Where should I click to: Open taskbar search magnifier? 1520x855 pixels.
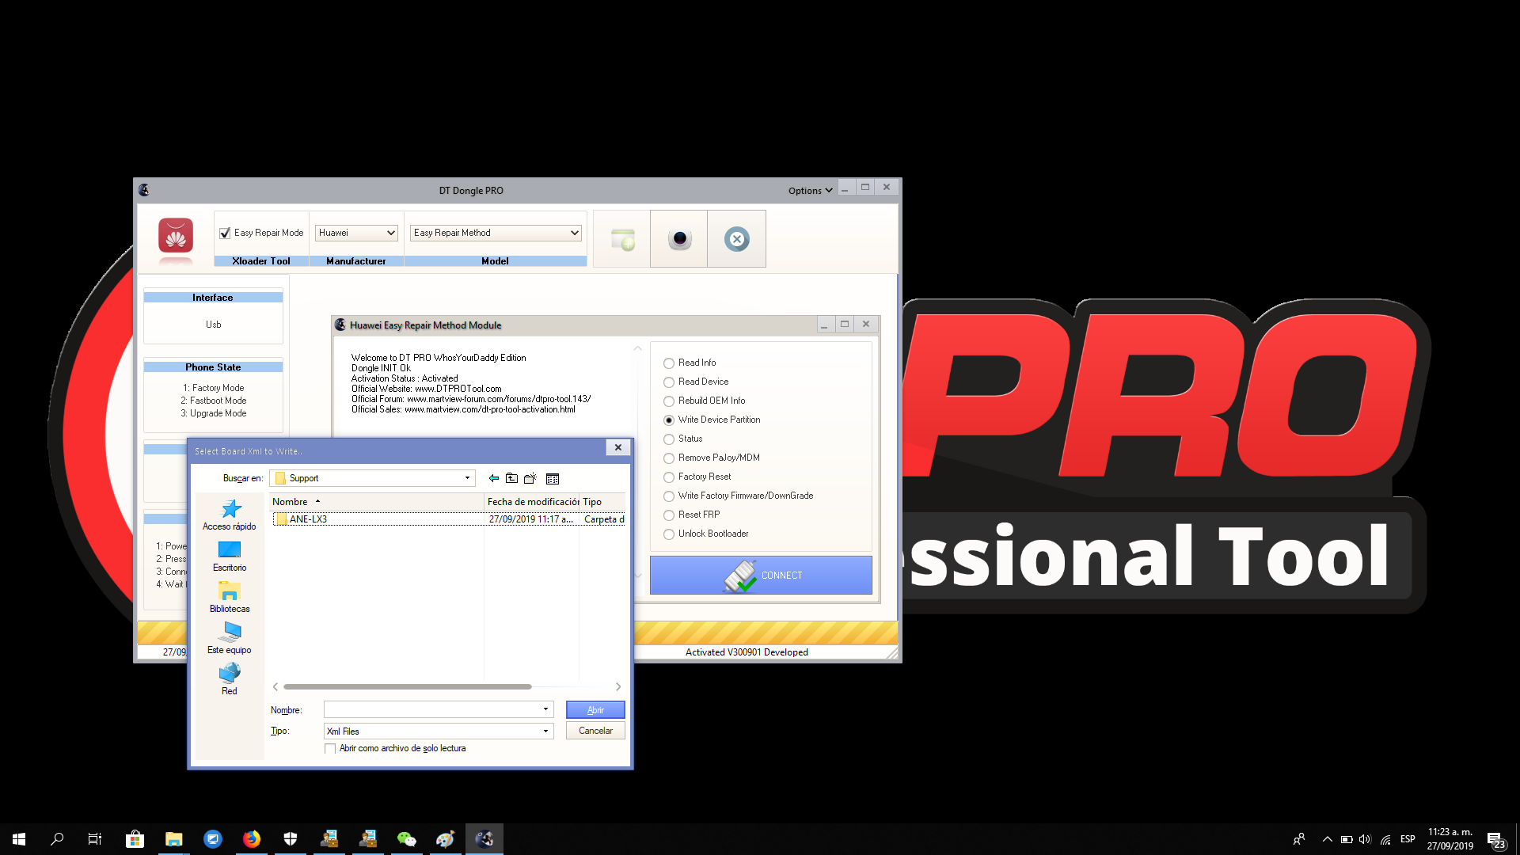coord(57,839)
